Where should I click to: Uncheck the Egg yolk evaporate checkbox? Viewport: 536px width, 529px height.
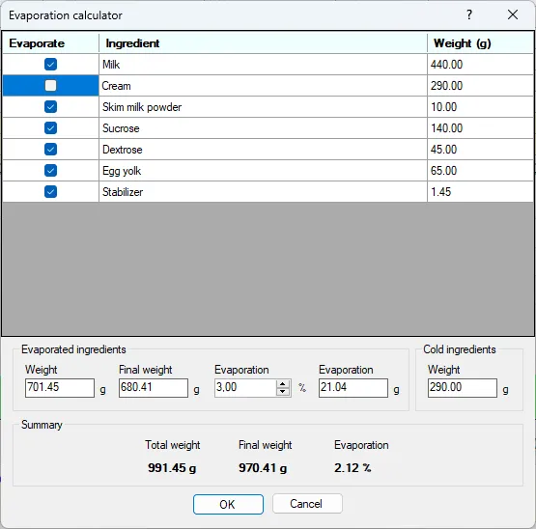click(x=50, y=170)
